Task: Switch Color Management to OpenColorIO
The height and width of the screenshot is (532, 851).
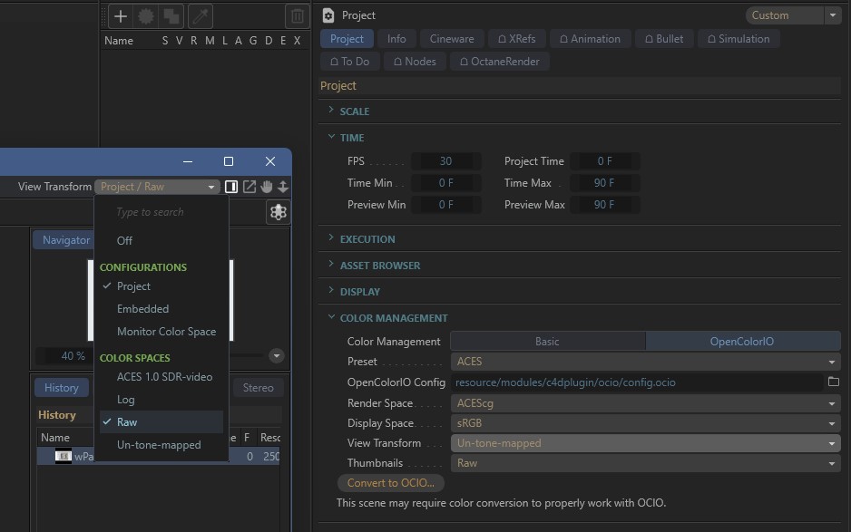Action: [x=742, y=342]
